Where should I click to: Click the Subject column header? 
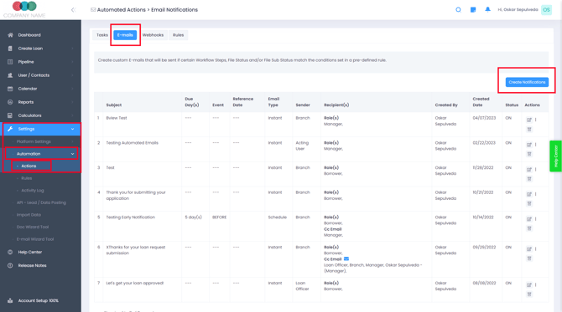point(113,105)
